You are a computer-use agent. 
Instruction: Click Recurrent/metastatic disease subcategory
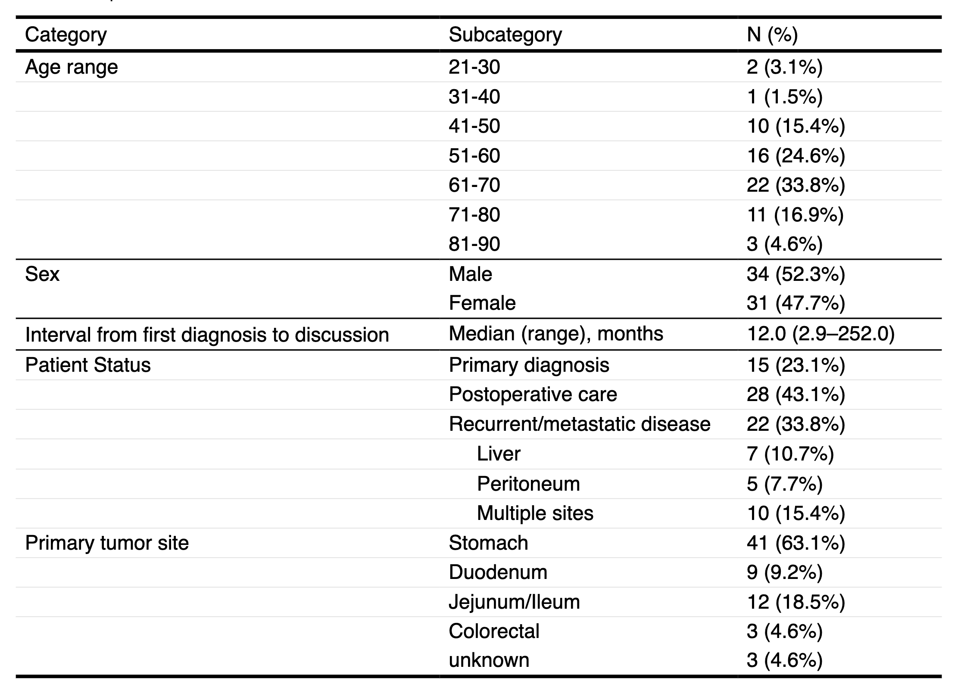point(579,424)
